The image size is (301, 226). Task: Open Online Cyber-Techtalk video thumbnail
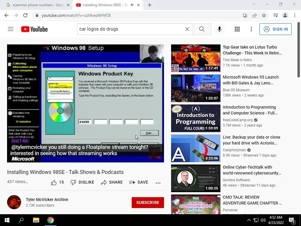(x=195, y=178)
